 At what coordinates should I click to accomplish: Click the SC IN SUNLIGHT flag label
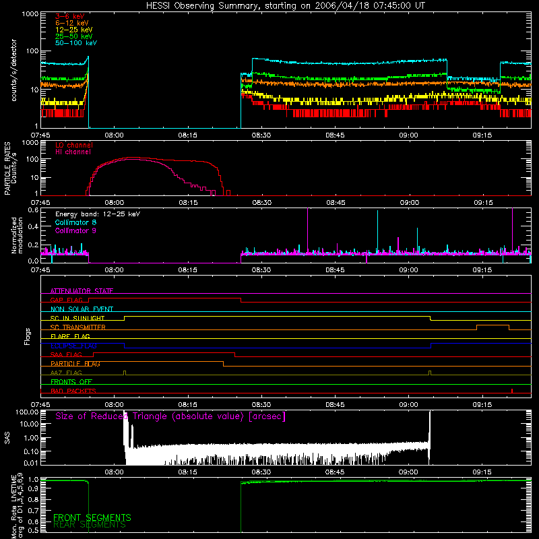(x=77, y=318)
